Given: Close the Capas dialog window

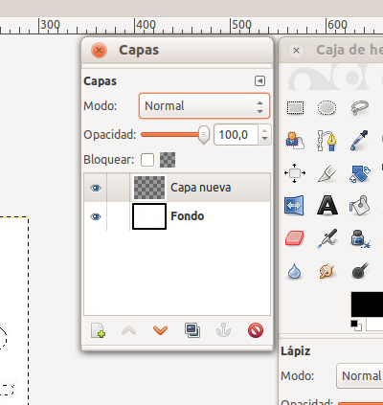Looking at the screenshot, I should tap(99, 51).
